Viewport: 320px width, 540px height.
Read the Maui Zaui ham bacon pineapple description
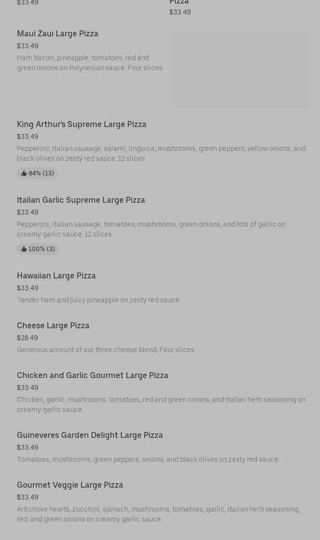tap(90, 63)
